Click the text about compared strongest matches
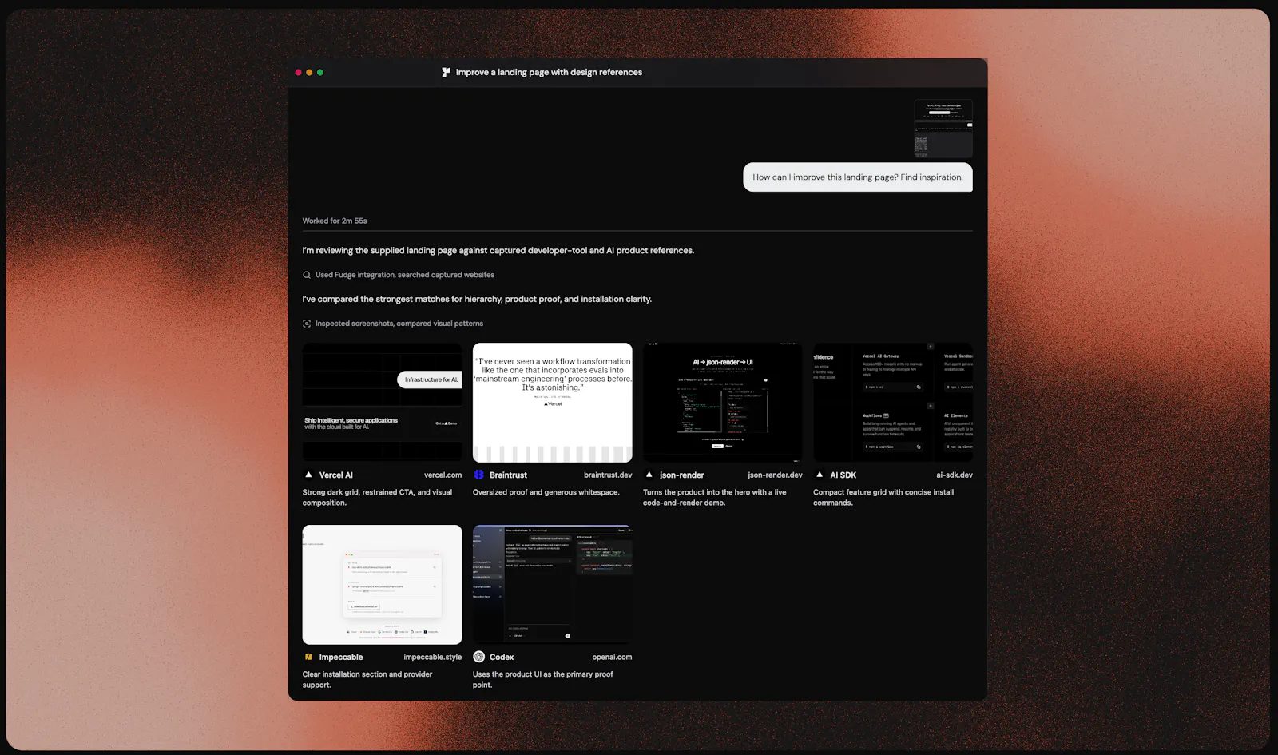 coord(477,299)
